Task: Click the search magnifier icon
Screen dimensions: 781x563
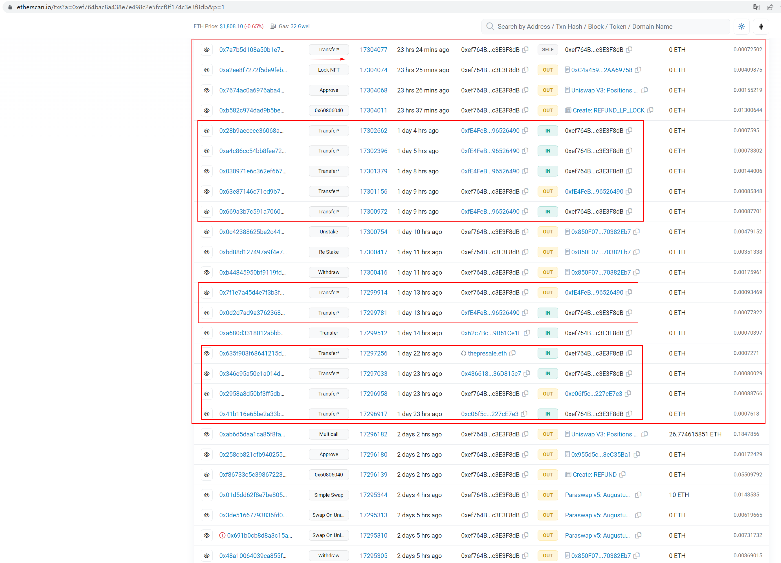Action: pyautogui.click(x=490, y=27)
